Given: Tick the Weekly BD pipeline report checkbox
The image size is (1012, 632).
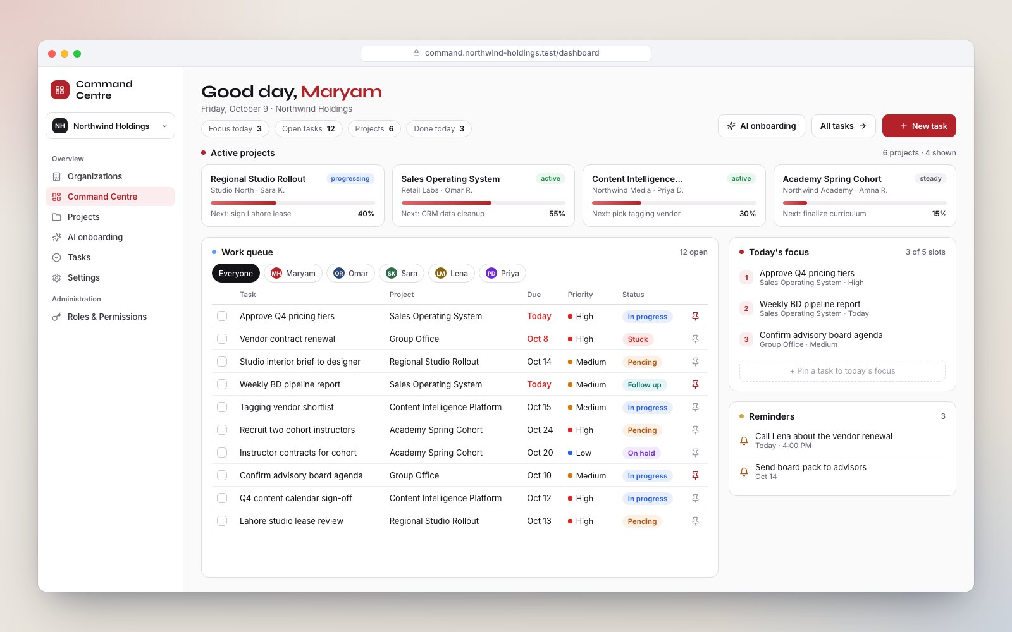Looking at the screenshot, I should tap(222, 384).
